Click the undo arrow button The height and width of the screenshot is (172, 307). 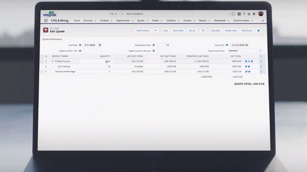point(203,30)
